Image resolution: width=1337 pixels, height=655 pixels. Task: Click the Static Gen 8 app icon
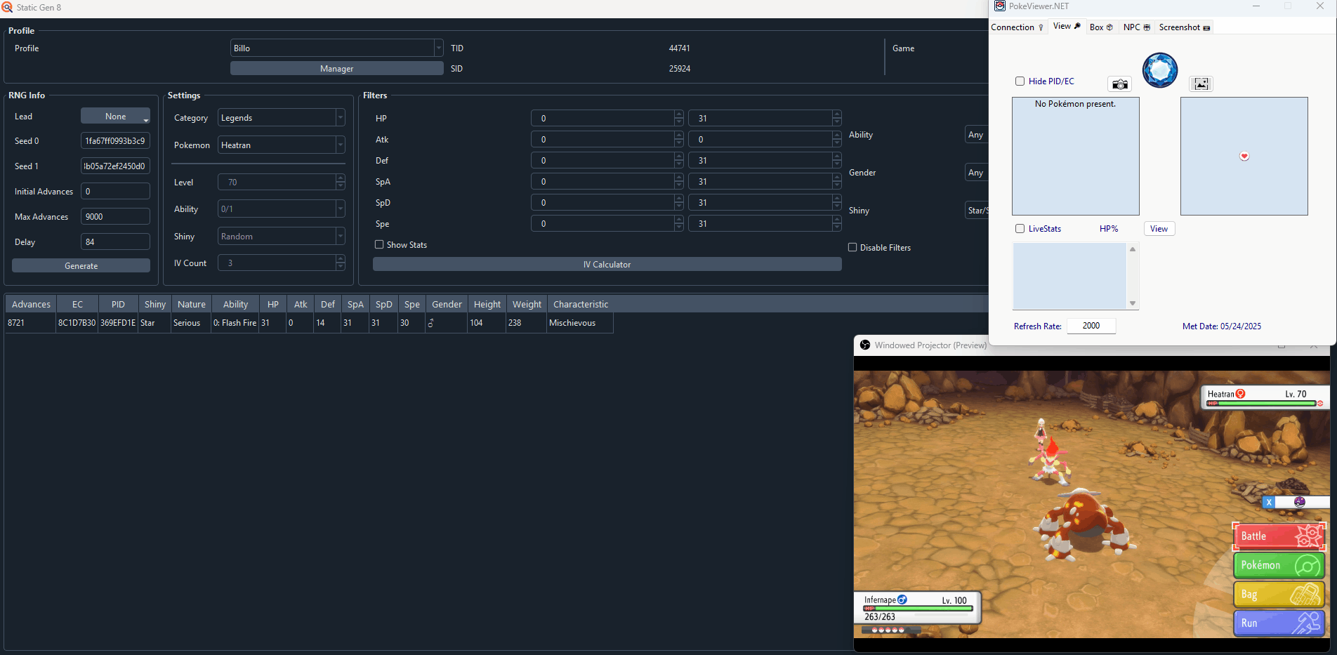click(7, 7)
